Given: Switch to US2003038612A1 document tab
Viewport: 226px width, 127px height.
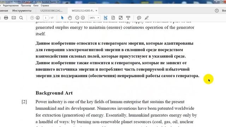Looking at the screenshot, I should tap(52, 11).
